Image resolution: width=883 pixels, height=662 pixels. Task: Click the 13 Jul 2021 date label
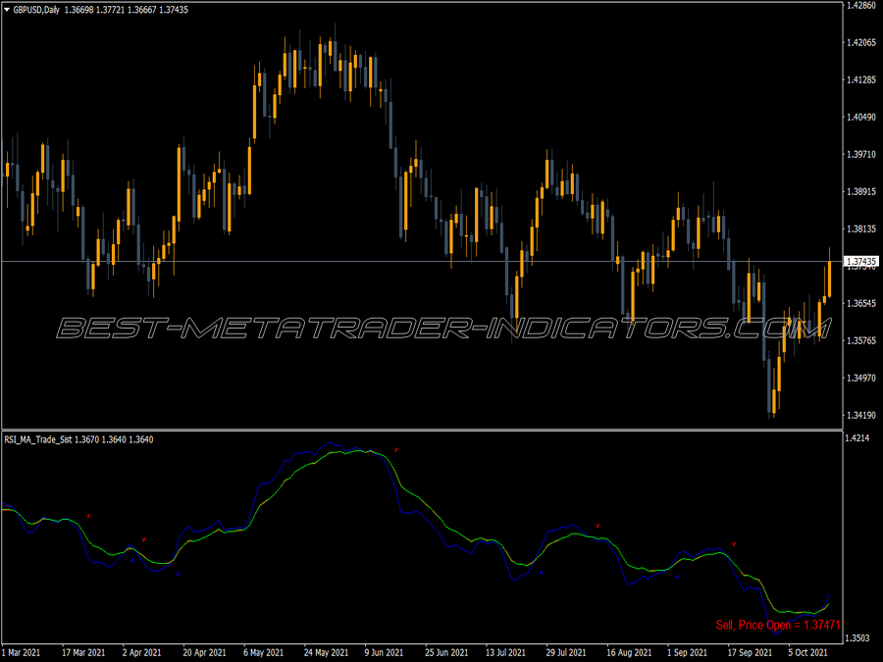(x=505, y=653)
